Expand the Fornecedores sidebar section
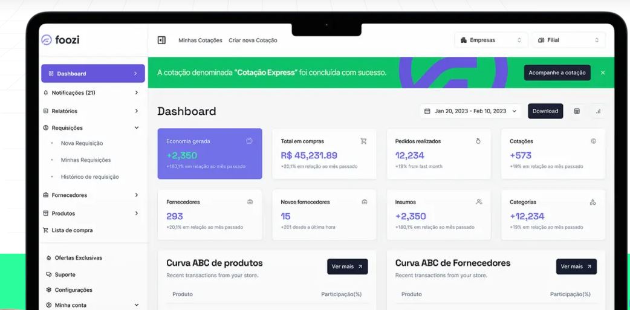The image size is (630, 310). (136, 195)
